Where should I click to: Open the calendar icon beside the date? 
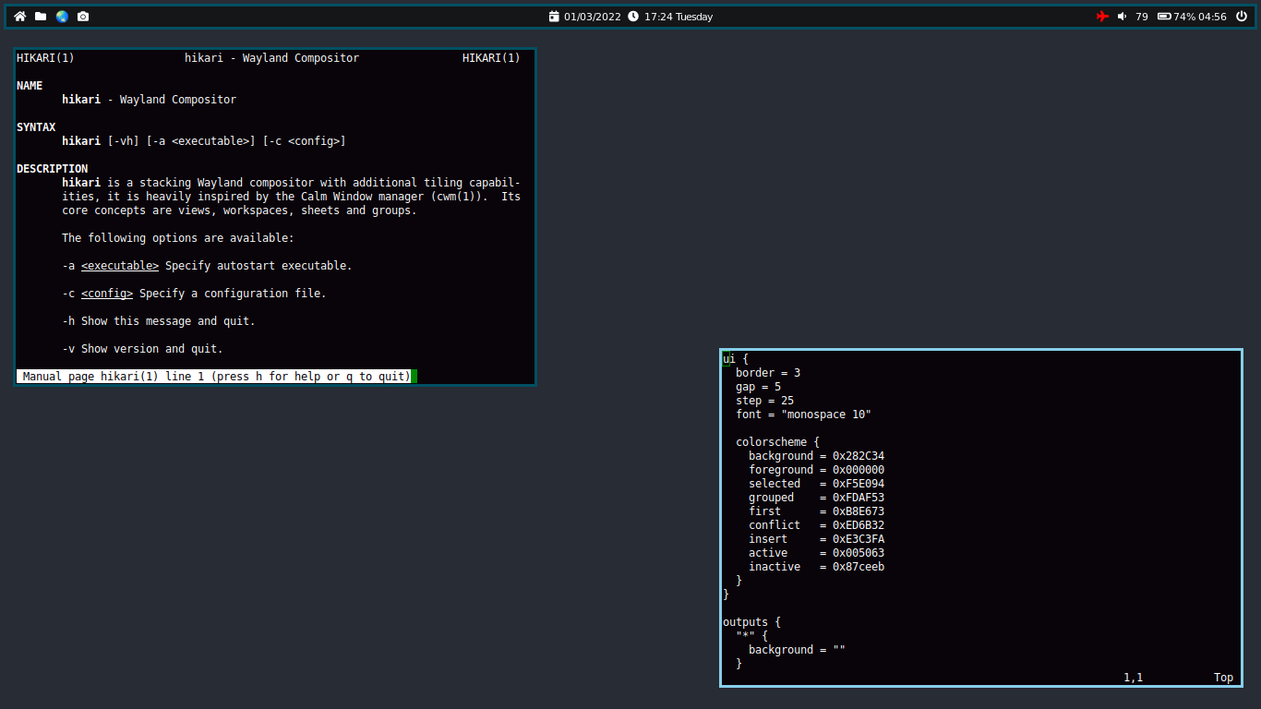pos(554,17)
